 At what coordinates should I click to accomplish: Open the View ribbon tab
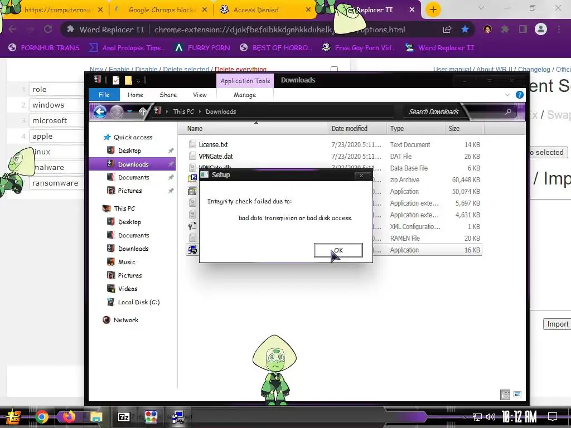(x=200, y=95)
